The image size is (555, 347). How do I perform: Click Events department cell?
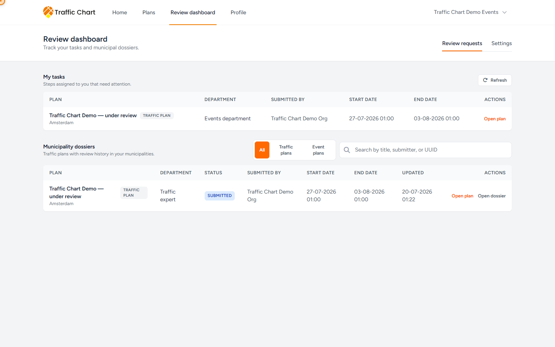(x=227, y=119)
